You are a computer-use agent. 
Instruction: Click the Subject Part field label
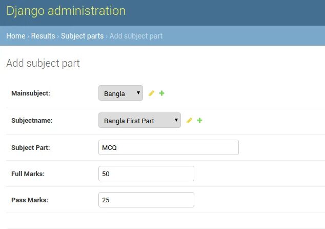pos(30,147)
